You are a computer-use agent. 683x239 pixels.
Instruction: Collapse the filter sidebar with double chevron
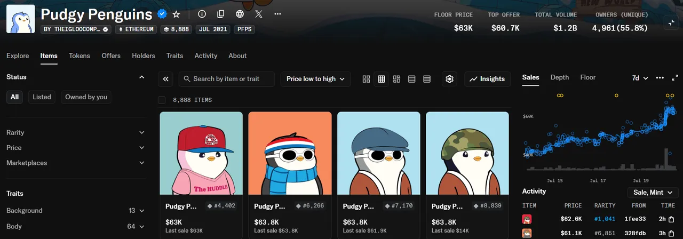[x=165, y=79]
